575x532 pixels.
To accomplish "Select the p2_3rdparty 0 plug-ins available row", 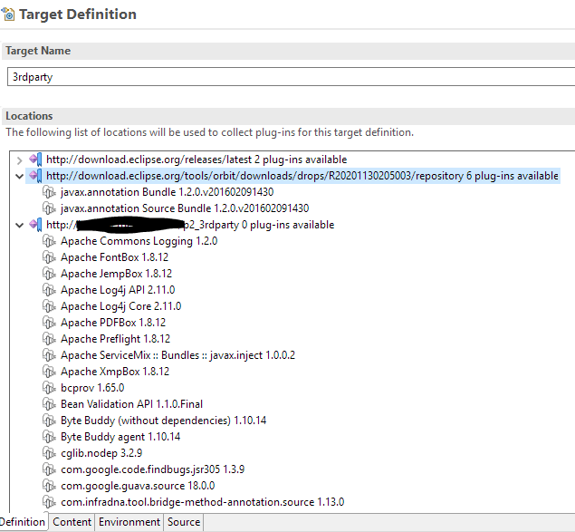I will [190, 225].
